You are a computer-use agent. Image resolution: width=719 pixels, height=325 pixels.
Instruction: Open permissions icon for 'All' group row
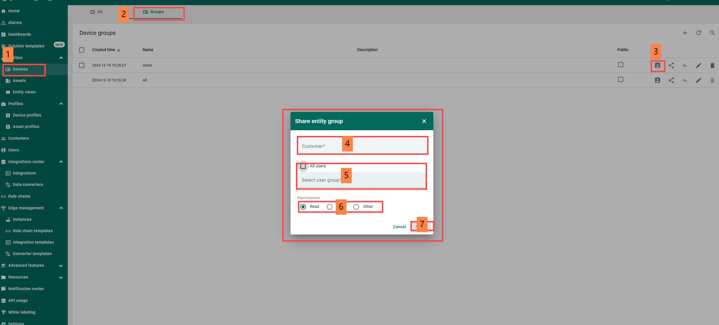coord(657,80)
